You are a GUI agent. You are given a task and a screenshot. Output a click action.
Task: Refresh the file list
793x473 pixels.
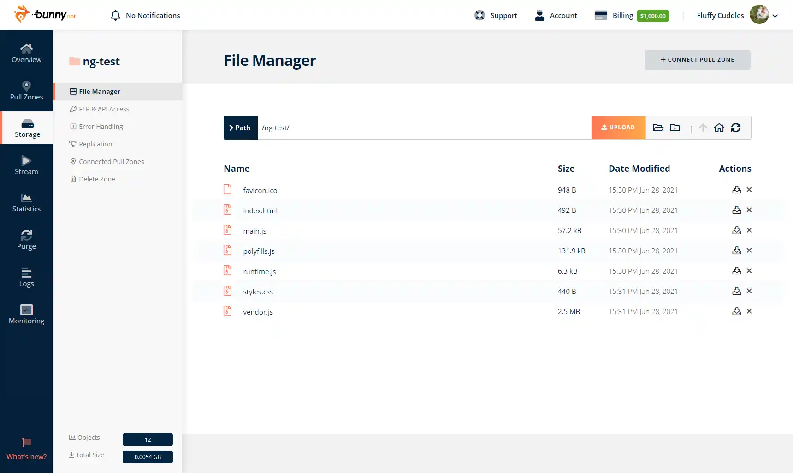coord(736,128)
